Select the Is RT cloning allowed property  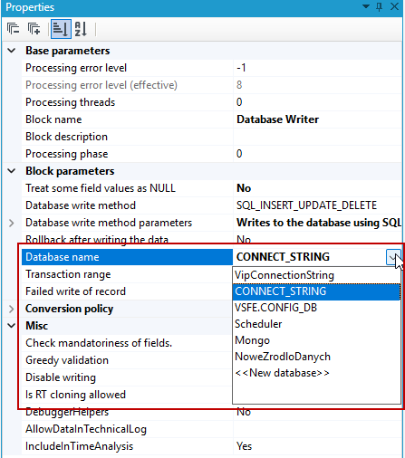[127, 395]
